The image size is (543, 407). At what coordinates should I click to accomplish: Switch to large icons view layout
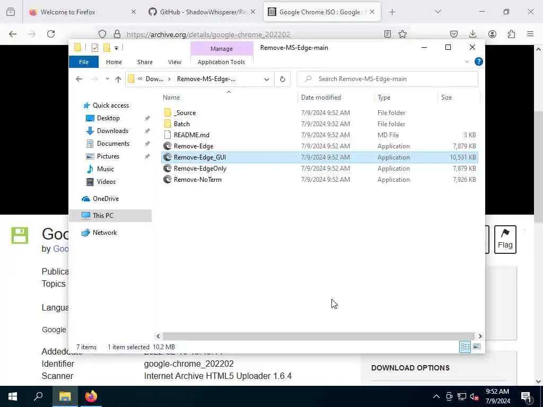pos(477,347)
